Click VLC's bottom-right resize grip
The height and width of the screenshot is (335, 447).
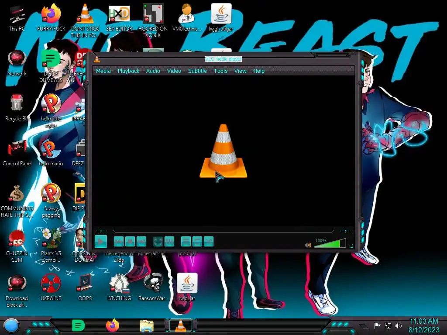pos(351,246)
